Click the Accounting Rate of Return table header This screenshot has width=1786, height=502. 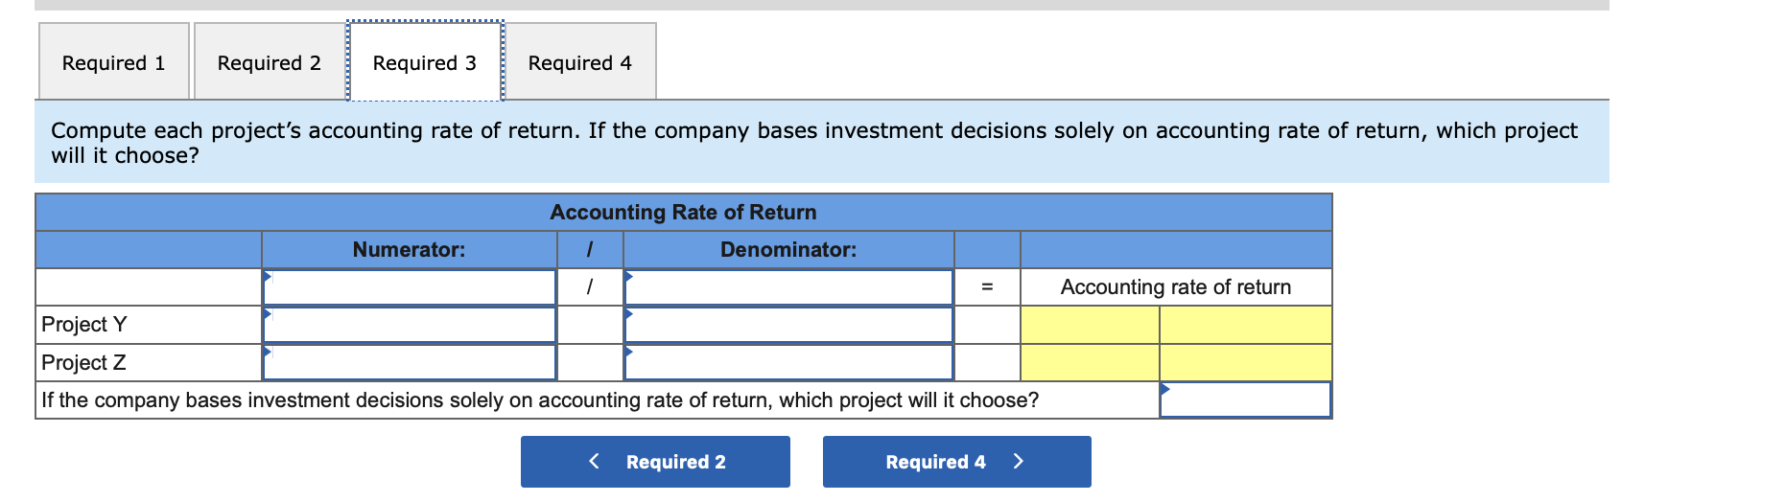[x=683, y=213]
